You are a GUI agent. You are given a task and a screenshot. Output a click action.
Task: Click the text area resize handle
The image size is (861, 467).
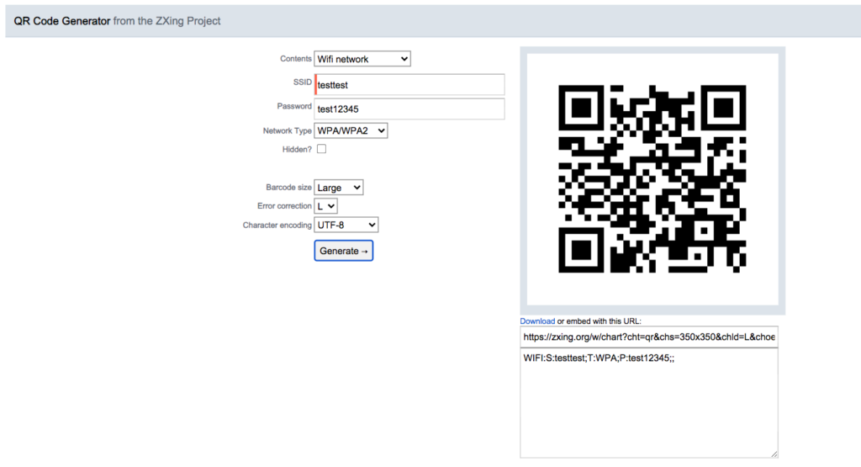[774, 454]
